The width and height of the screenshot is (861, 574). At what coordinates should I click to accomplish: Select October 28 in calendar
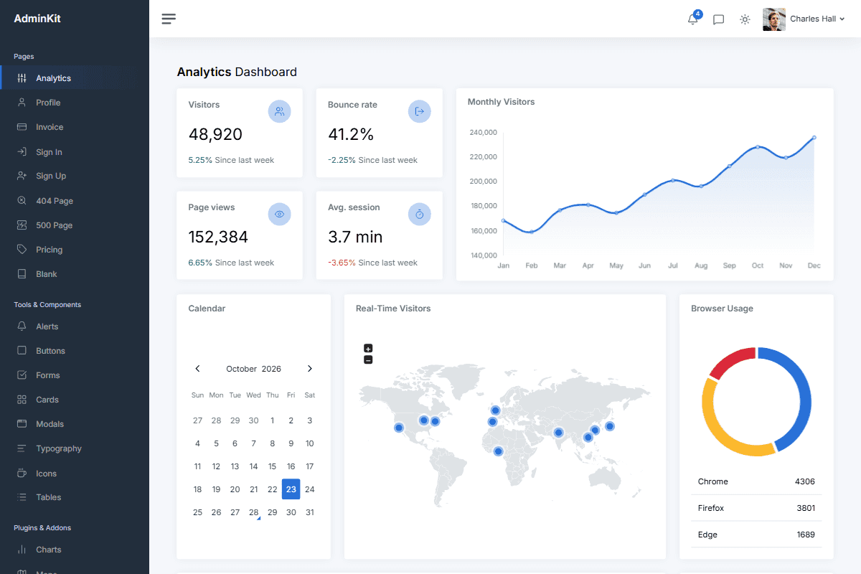[254, 512]
